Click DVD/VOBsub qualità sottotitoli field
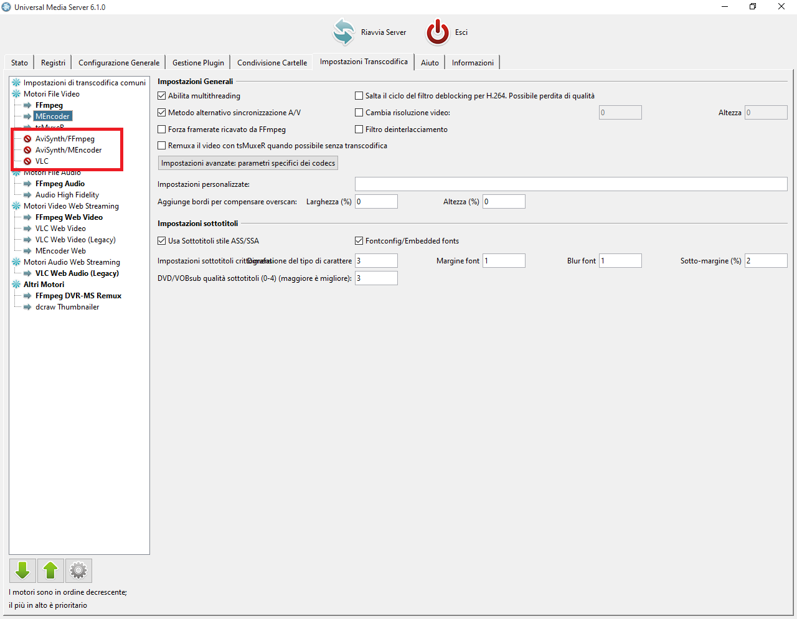The height and width of the screenshot is (619, 797). [x=376, y=278]
